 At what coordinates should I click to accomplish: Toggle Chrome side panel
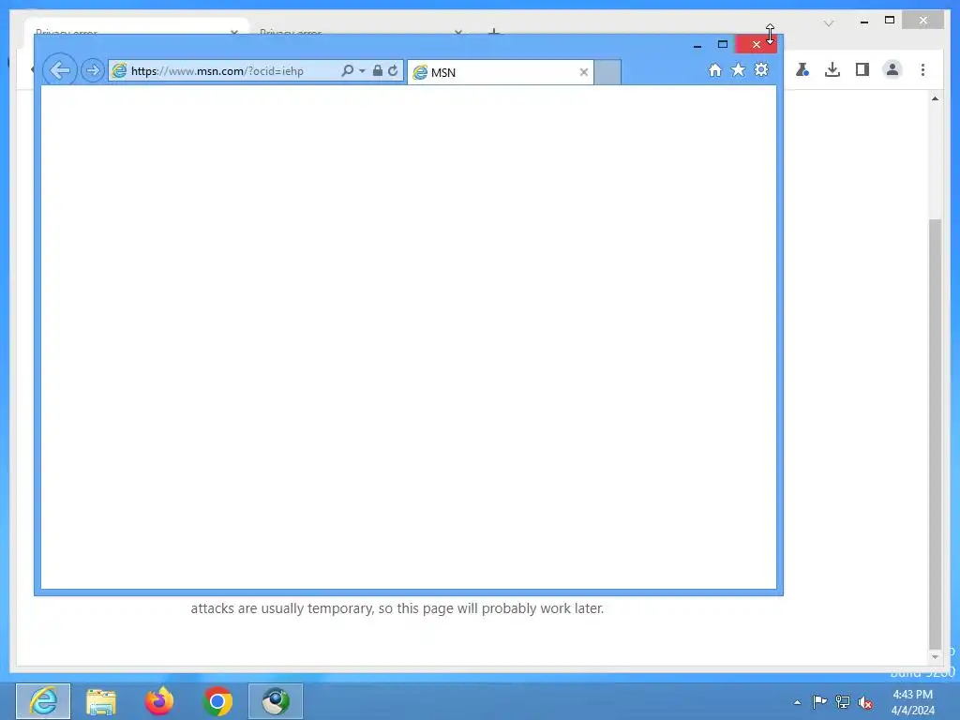pos(862,69)
